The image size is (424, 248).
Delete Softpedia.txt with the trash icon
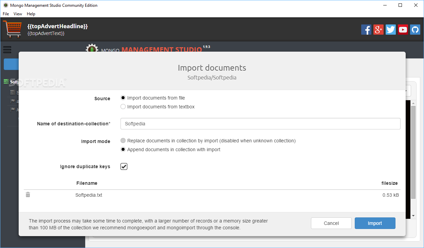28,195
